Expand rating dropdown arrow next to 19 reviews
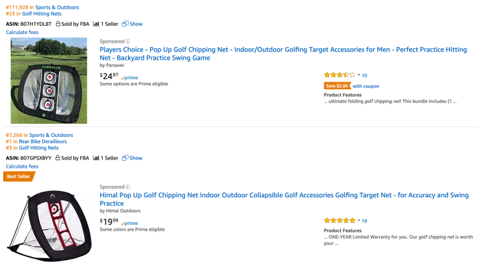 [359, 221]
